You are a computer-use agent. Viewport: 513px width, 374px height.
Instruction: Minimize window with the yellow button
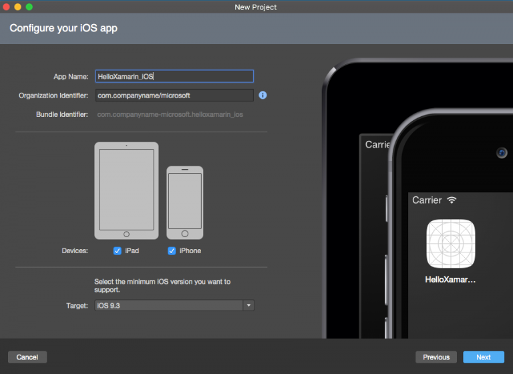(x=17, y=7)
